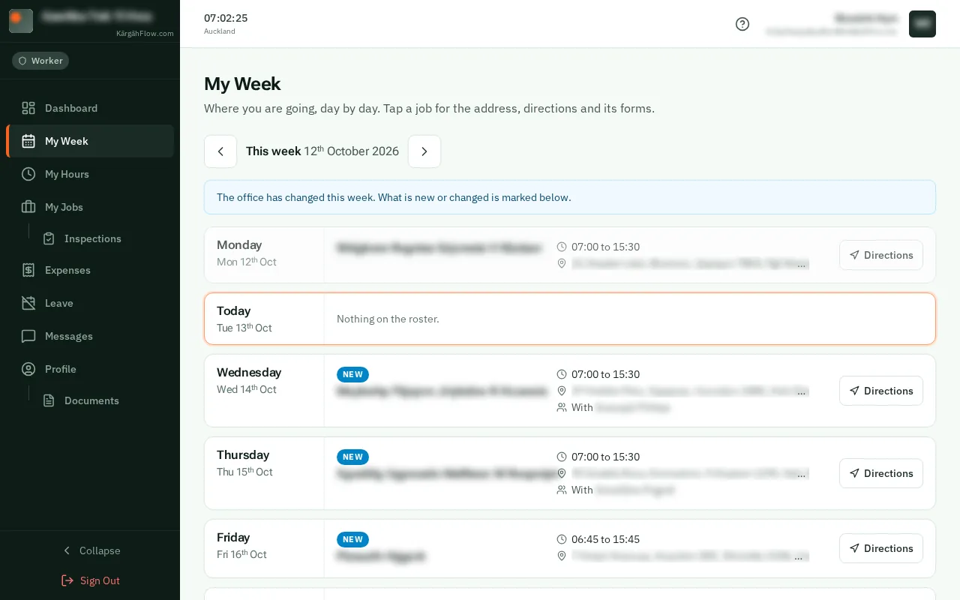This screenshot has height=600, width=960.
Task: Go to previous week with left chevron
Action: pyautogui.click(x=220, y=151)
